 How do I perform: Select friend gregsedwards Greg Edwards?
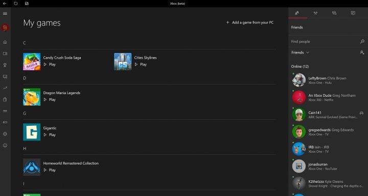[331, 130]
